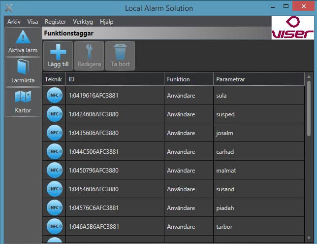Click parameter value carhad
Viewport: 317px width, 244px height.
point(225,152)
